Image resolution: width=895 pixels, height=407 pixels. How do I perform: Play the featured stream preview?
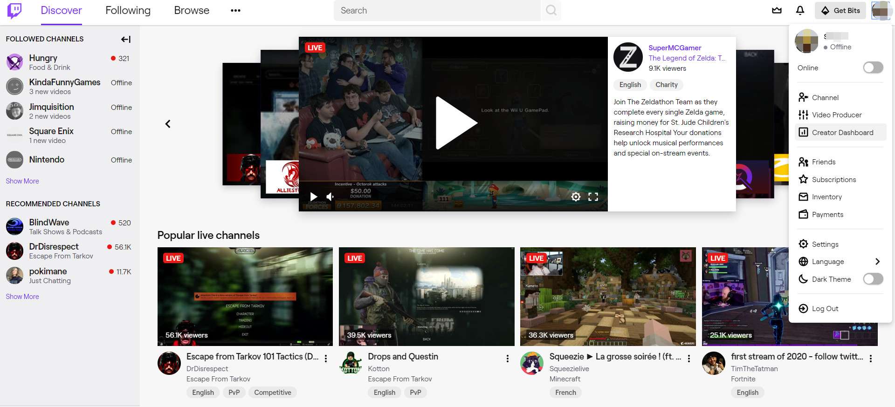(x=456, y=123)
